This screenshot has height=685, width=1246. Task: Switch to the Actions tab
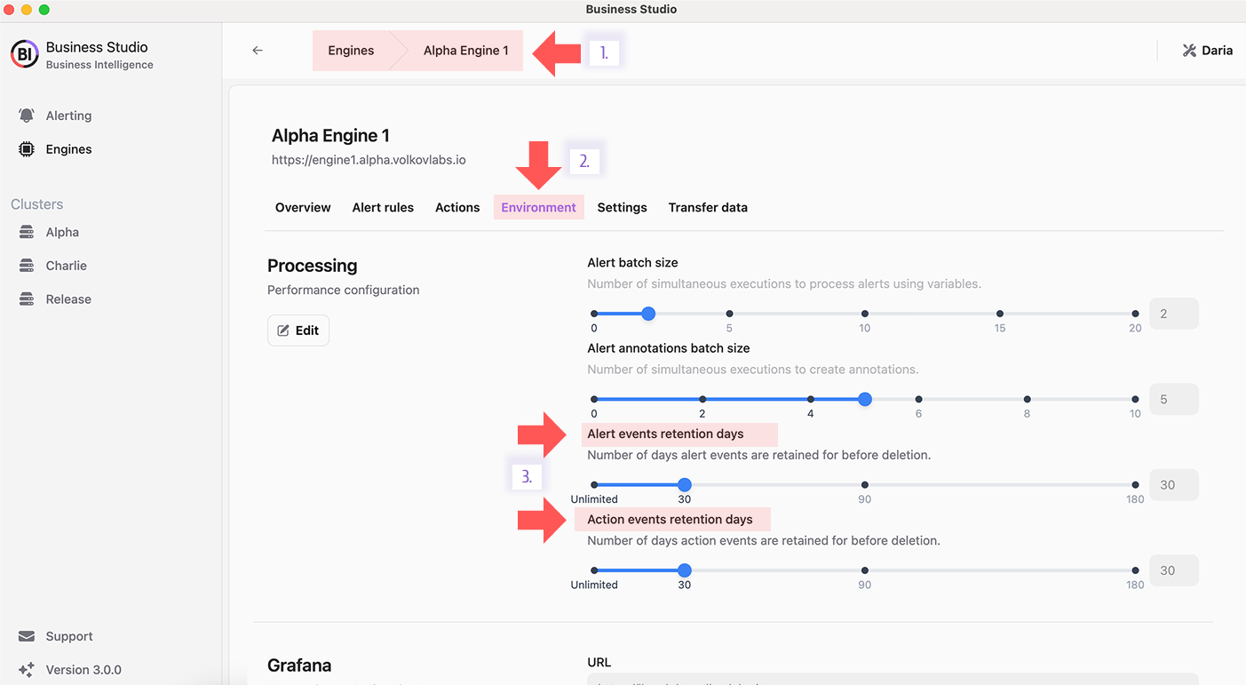click(457, 207)
